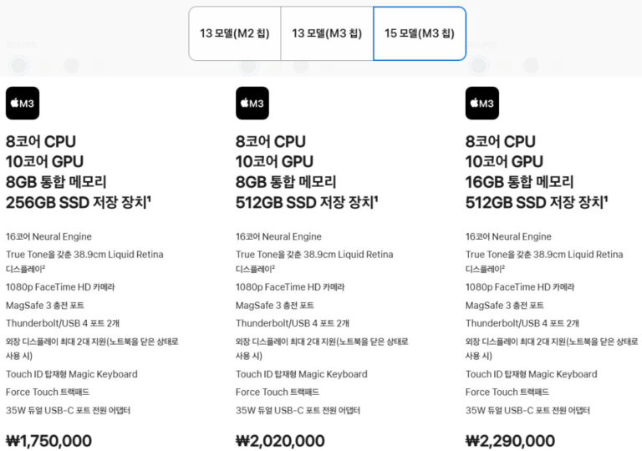Switch to the 13 모델(M3 칩) tab
The height and width of the screenshot is (451, 642).
coord(327,33)
